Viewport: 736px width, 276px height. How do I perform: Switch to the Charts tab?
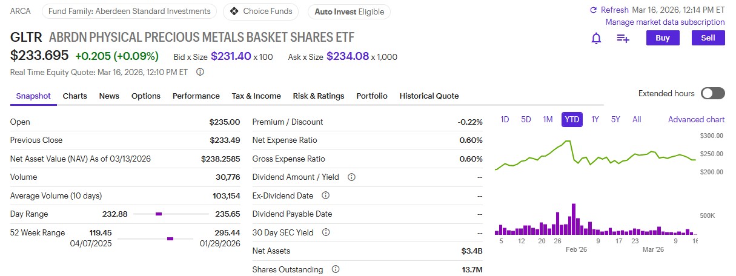coord(75,96)
